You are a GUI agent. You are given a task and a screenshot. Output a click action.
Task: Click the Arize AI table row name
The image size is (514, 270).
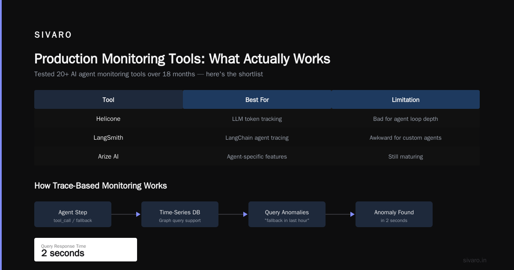tap(108, 156)
